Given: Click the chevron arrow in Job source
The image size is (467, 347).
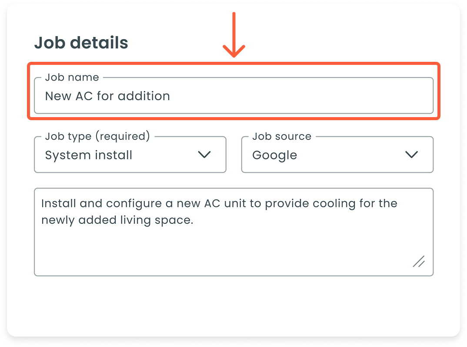Looking at the screenshot, I should [411, 155].
